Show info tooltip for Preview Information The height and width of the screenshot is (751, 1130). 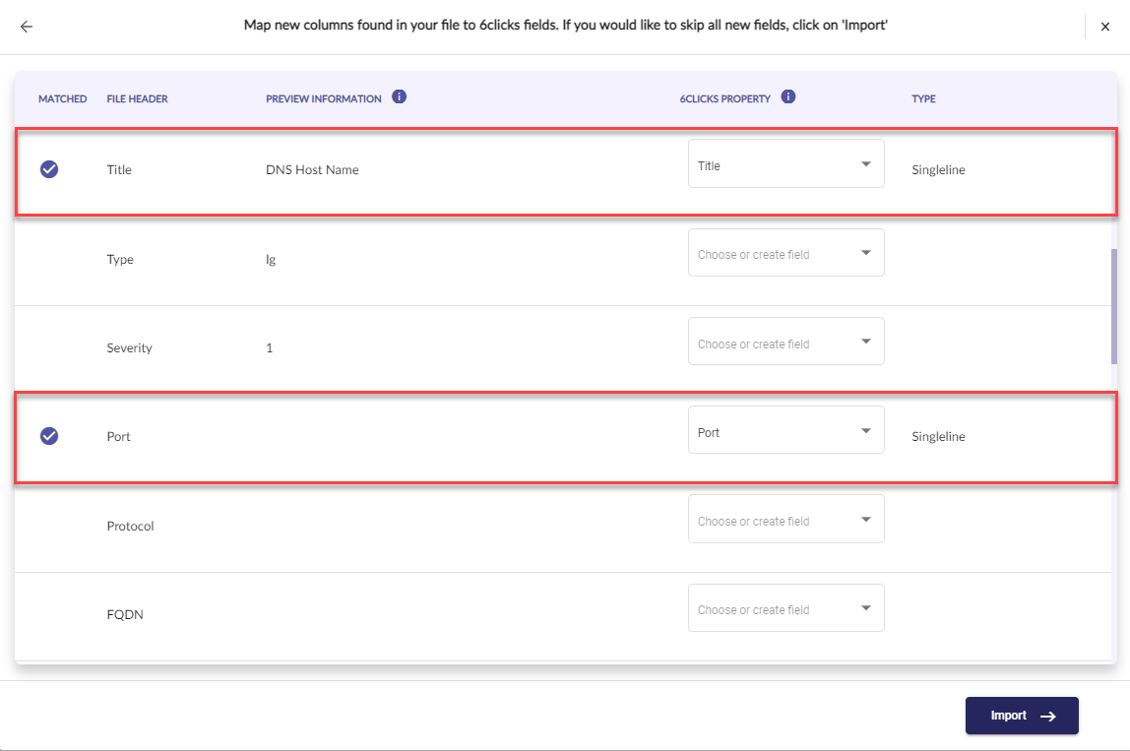coord(400,96)
